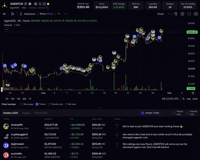This screenshot has width=200, height=160.
Task: Check the Thesis only filter in holders panel
Action: 174,113
